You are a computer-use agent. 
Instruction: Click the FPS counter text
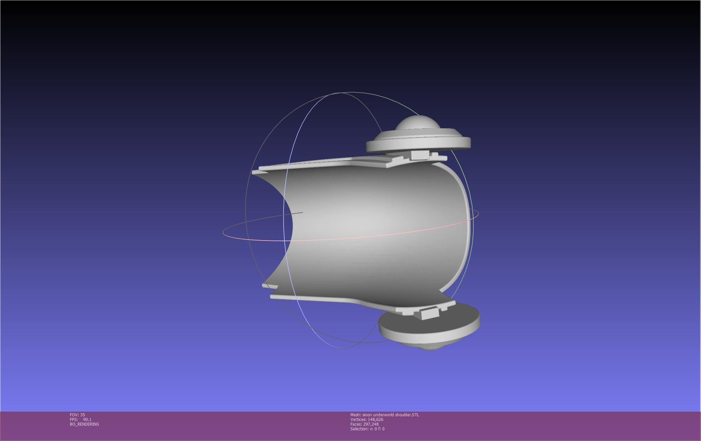tap(80, 420)
